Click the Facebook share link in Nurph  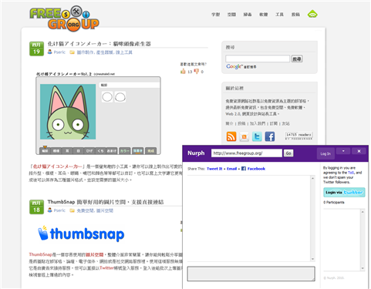click(253, 169)
